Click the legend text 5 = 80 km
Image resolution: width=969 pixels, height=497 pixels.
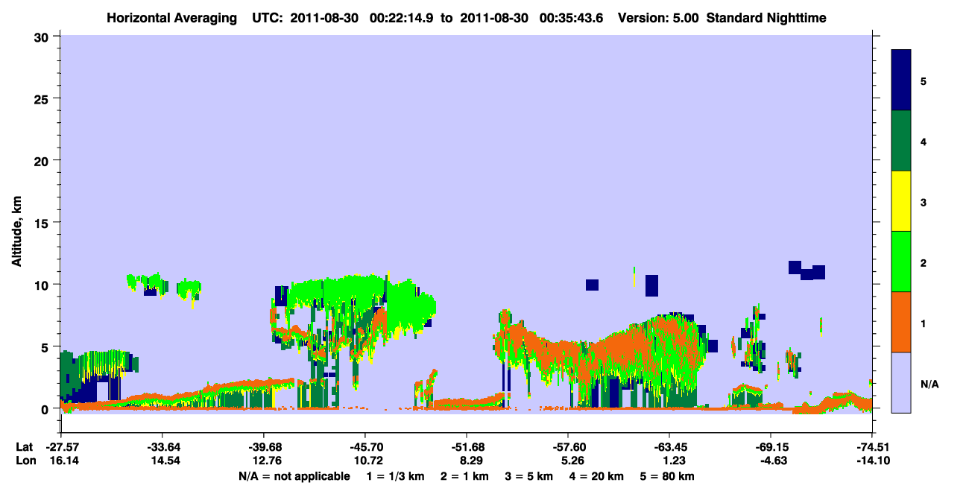[666, 476]
